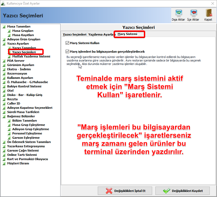
Task: Toggle the Marş Sistemi Kullan checkbox
Action: click(68, 43)
